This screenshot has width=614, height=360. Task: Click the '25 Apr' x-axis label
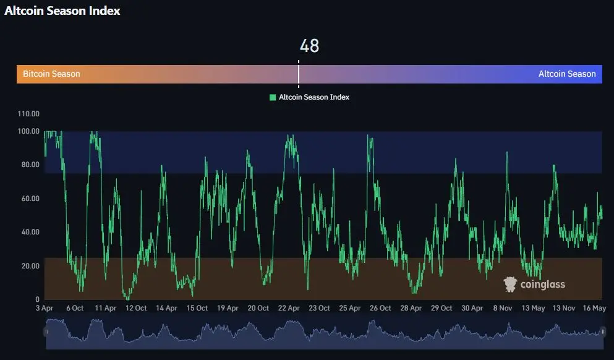(x=350, y=308)
